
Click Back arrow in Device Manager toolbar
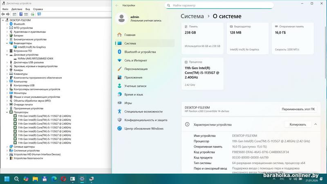[3, 14]
